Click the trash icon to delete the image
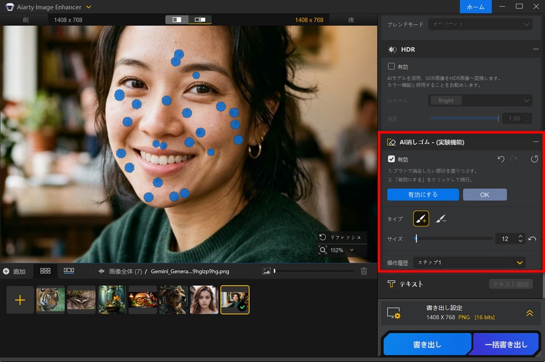545x362 pixels. point(364,271)
